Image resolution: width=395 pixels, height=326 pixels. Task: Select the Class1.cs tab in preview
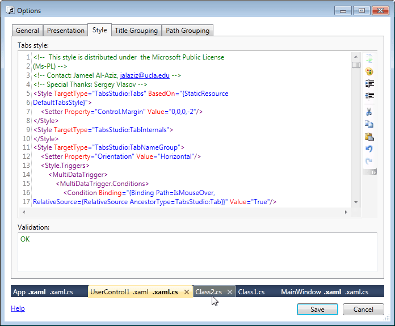(251, 292)
